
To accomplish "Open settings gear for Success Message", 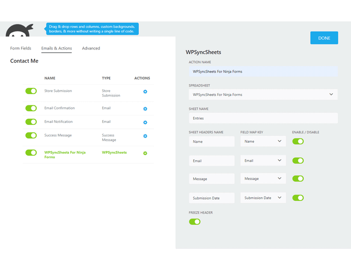I will 145,136.
